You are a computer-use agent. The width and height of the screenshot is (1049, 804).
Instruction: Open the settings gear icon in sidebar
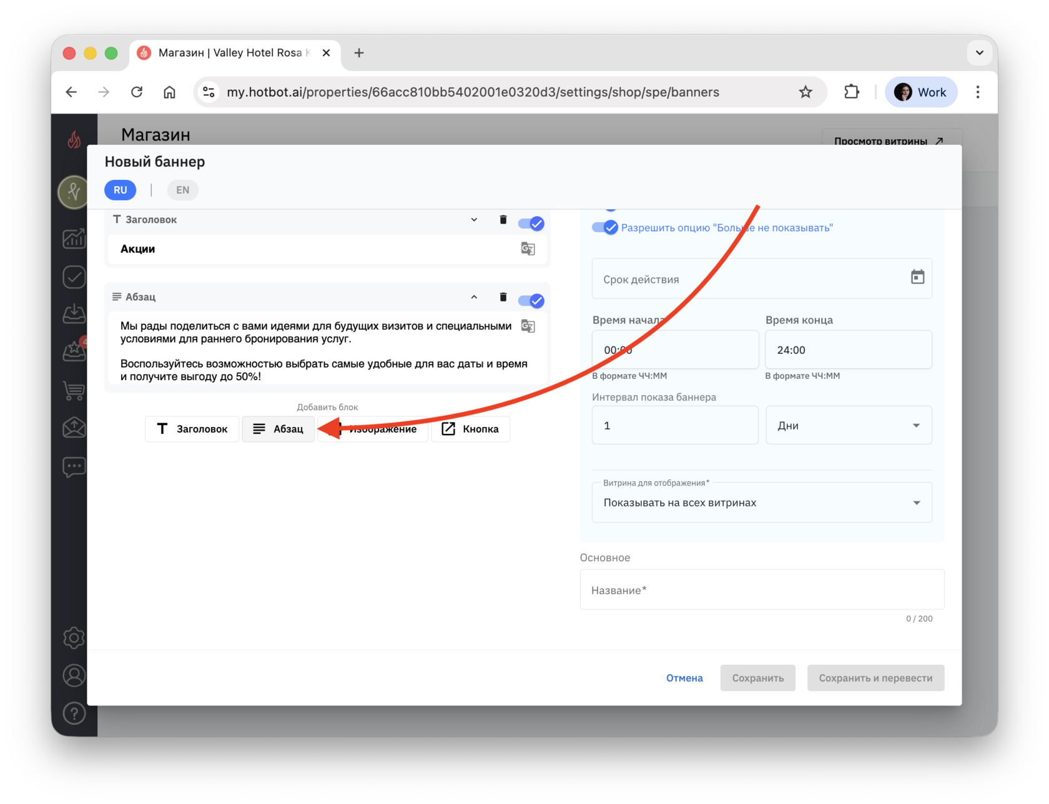(x=74, y=637)
